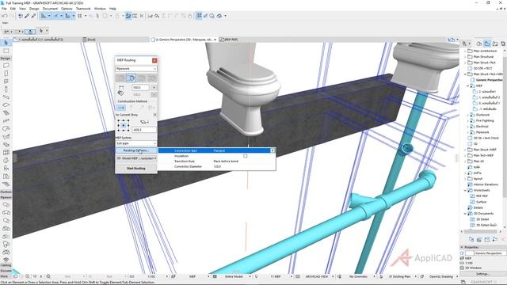Select the Plan All folder

[476, 161]
